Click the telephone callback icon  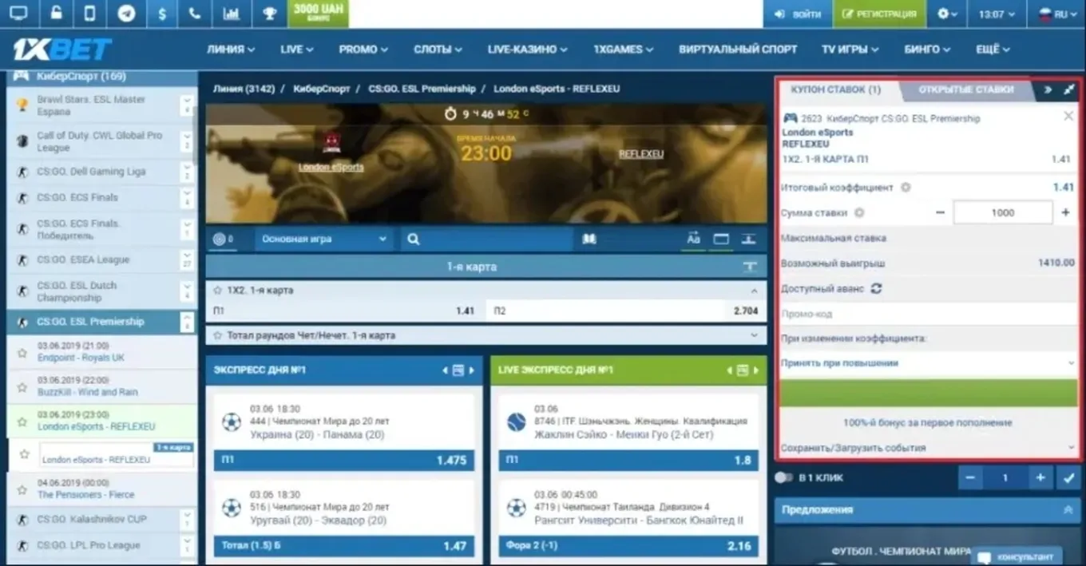click(196, 14)
